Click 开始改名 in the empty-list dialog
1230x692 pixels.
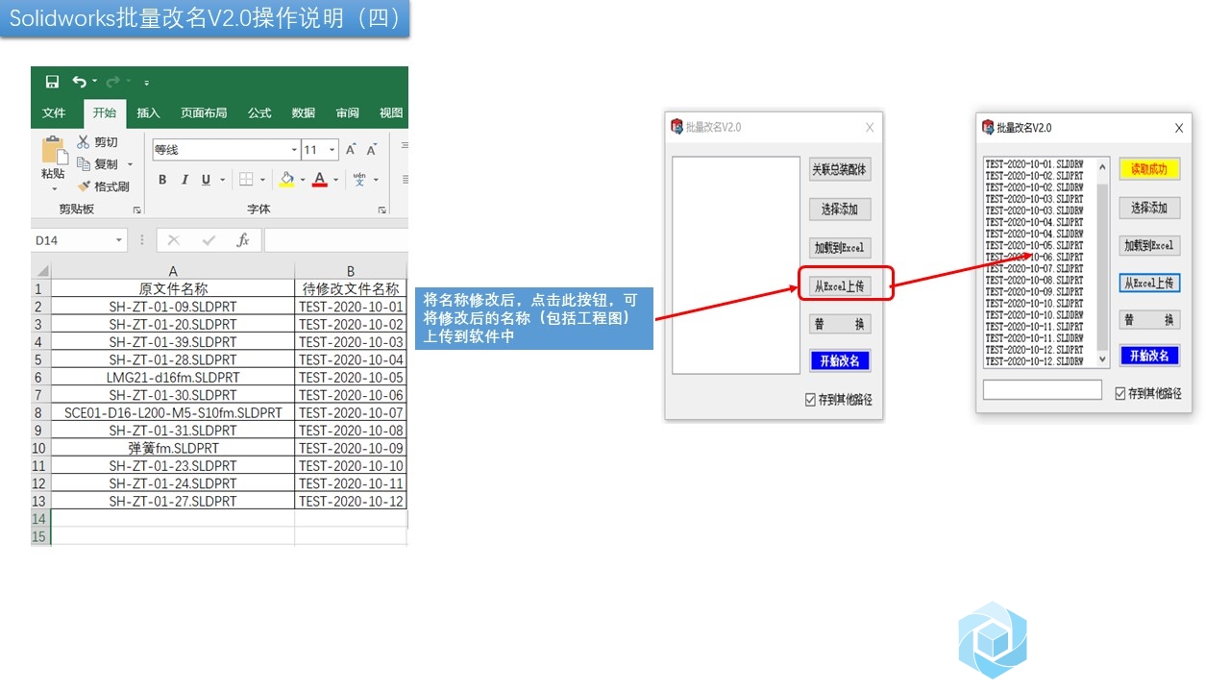click(840, 361)
